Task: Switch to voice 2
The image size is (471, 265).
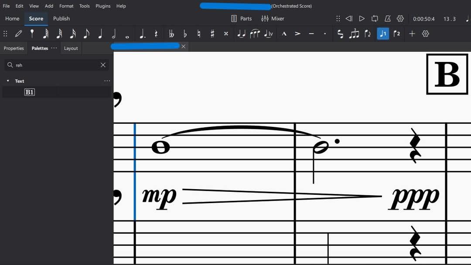Action: pos(396,34)
